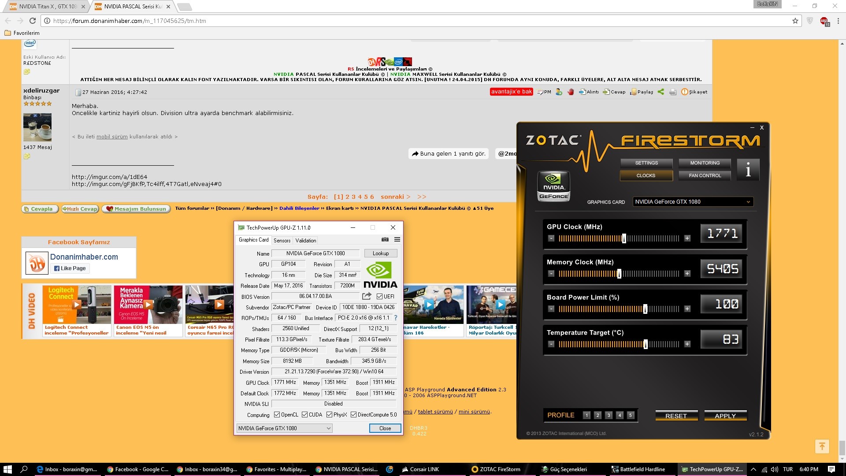Open the FireStorm Monitoring tab

[x=705, y=163]
